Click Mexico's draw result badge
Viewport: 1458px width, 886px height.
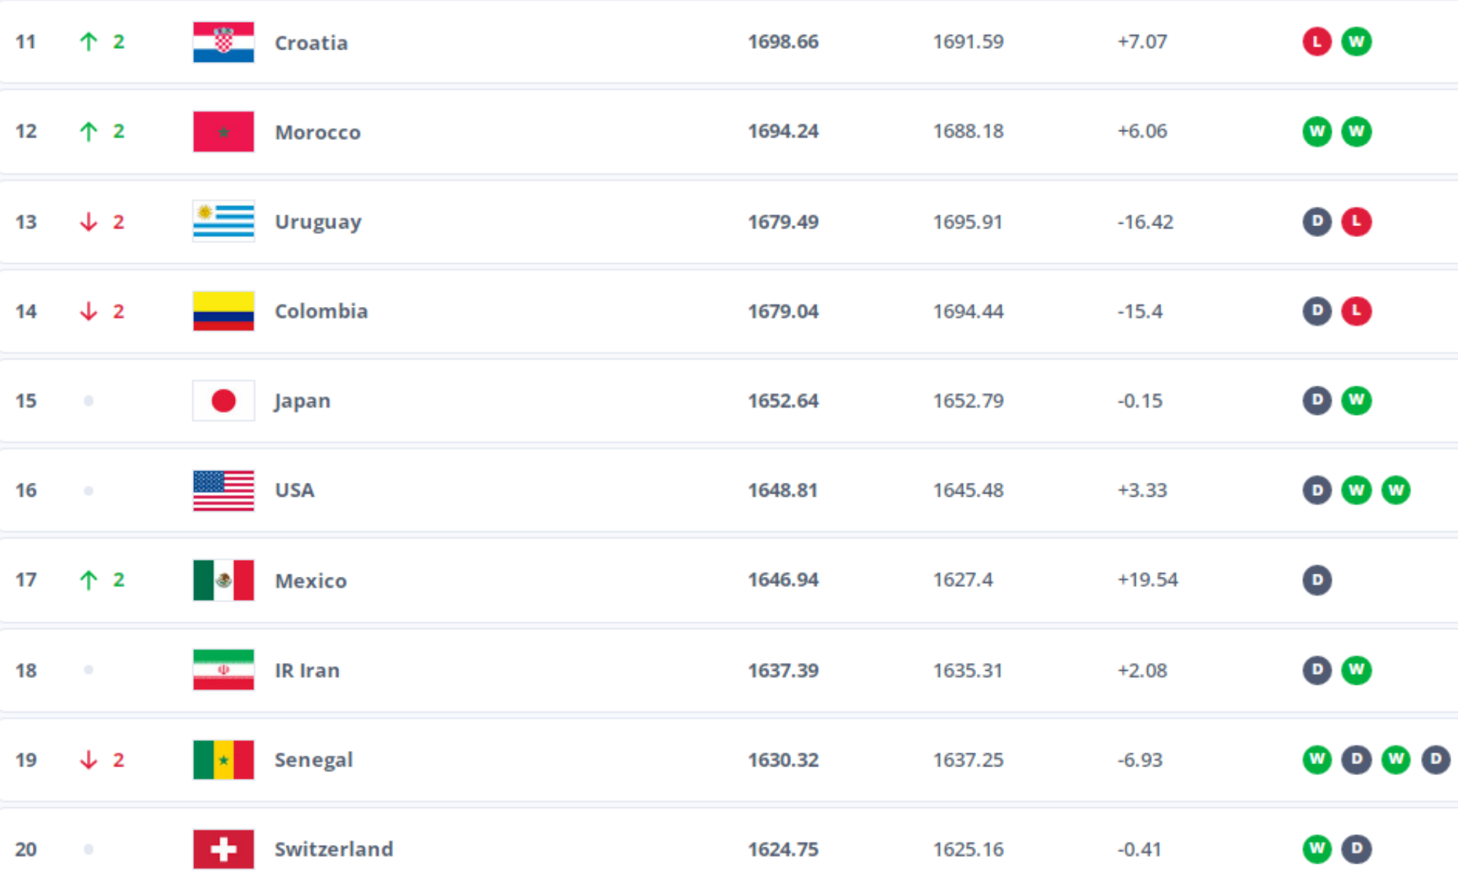[x=1317, y=580]
